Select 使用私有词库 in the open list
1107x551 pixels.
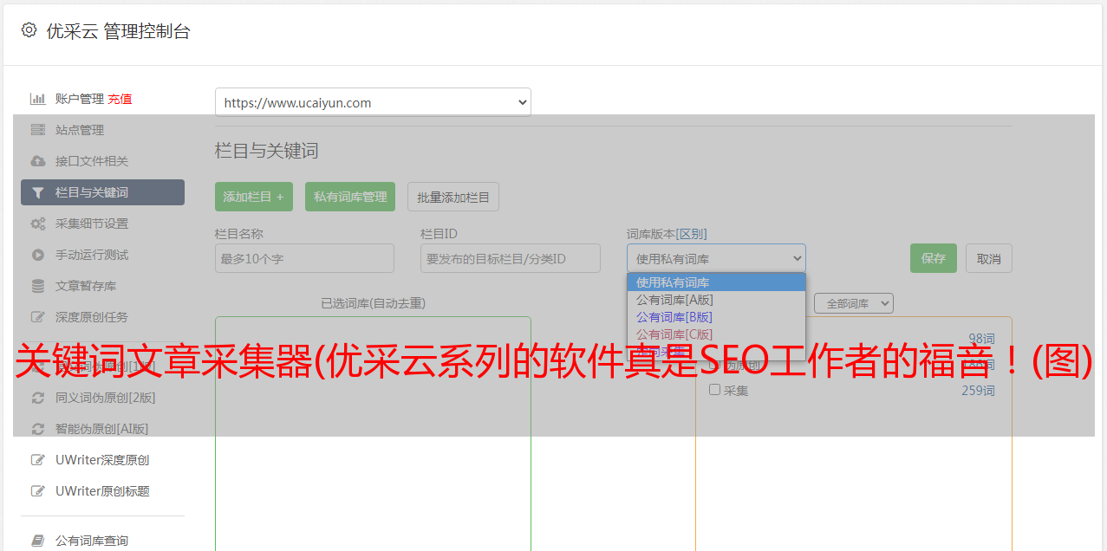click(x=716, y=282)
